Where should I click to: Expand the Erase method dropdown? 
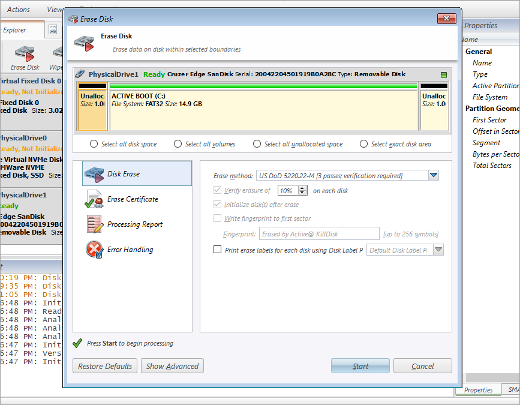coord(434,175)
